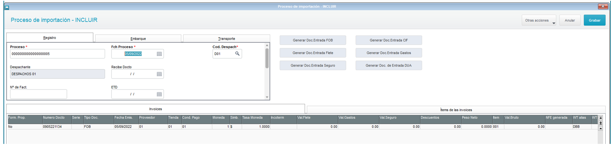Jump to first row grid button
611x150 pixels.
click(600, 118)
